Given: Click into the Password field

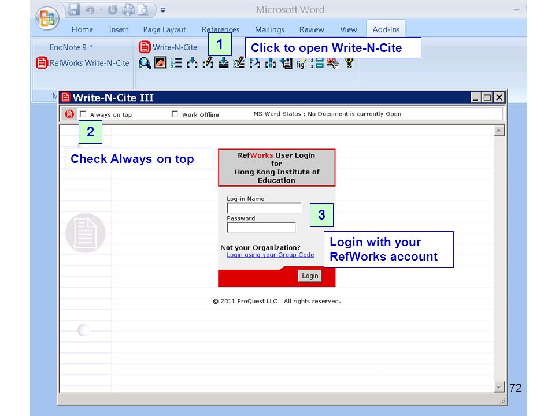Looking at the screenshot, I should (x=261, y=228).
